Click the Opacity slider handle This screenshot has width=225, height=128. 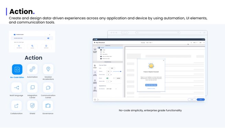click(121, 71)
